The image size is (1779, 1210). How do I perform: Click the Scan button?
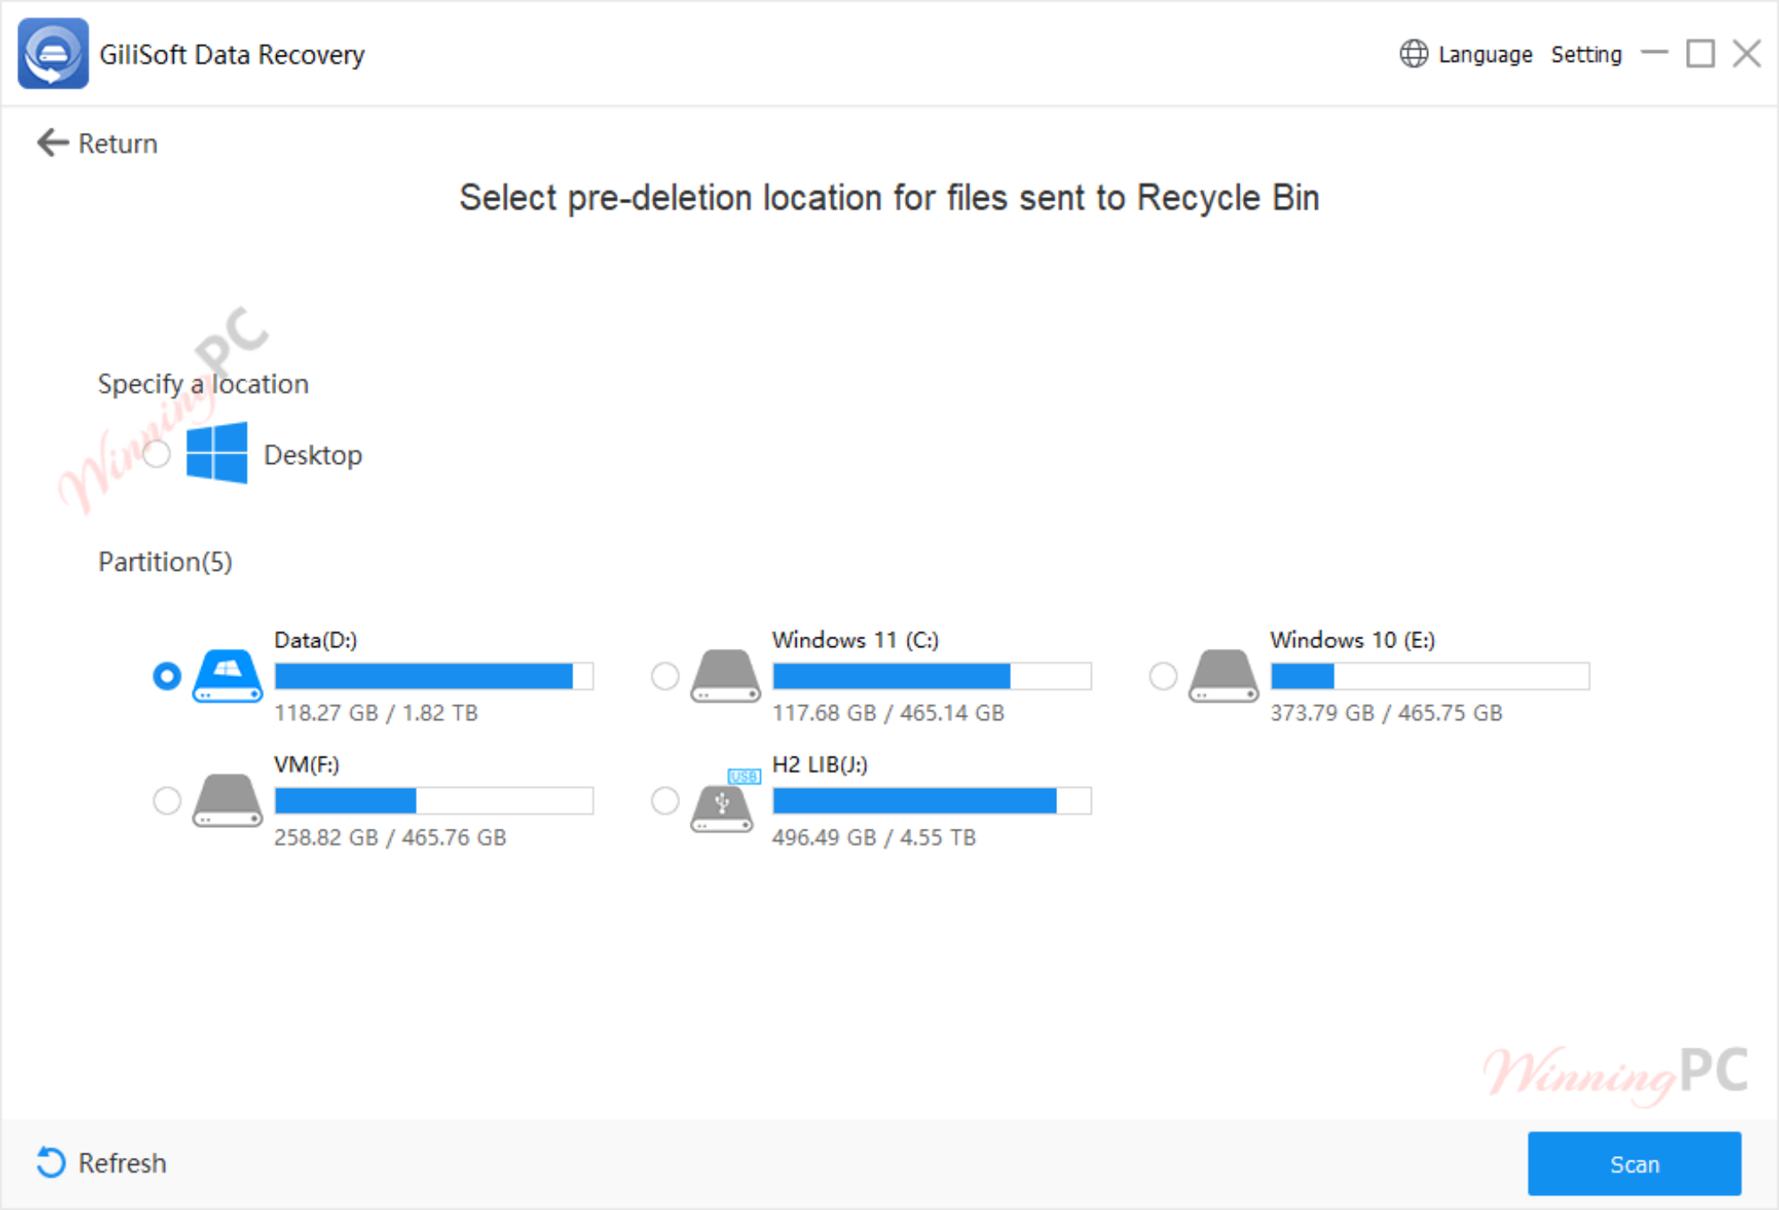1634,1163
